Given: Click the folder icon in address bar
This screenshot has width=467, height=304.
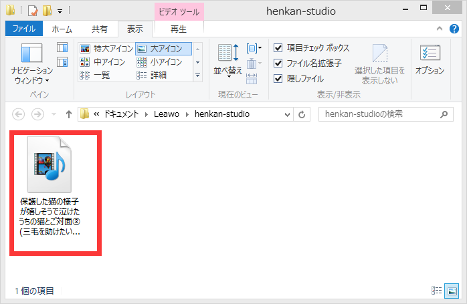Looking at the screenshot, I should (x=84, y=114).
